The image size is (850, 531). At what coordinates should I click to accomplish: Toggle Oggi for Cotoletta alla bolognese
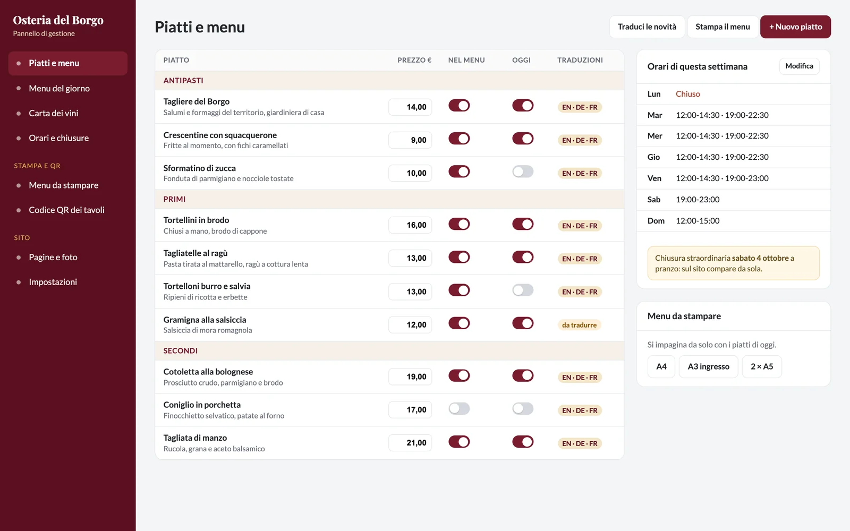click(x=523, y=375)
